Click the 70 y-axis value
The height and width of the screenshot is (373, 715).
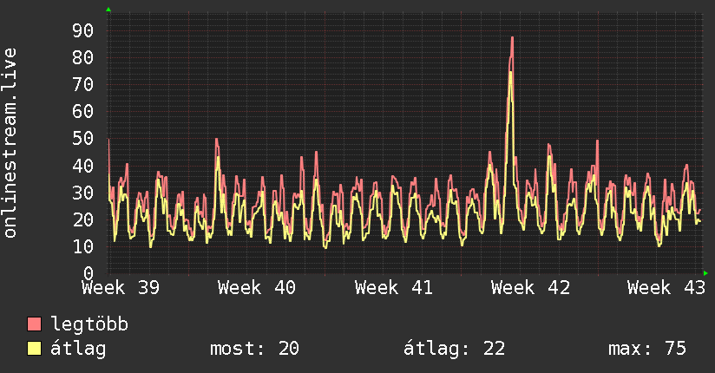click(83, 85)
